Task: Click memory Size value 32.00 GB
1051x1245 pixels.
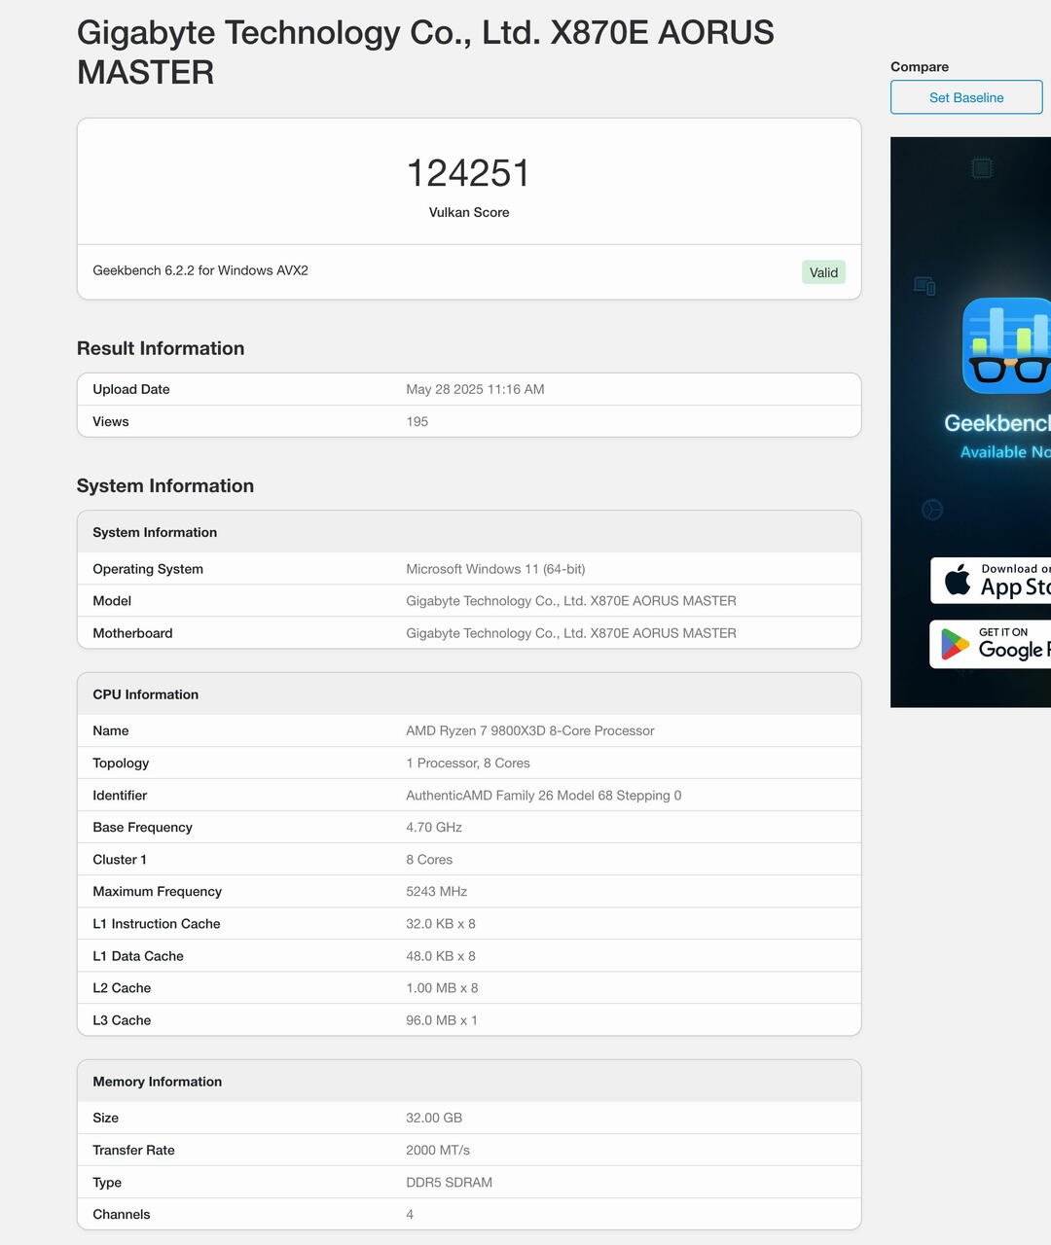Action: (x=434, y=1119)
